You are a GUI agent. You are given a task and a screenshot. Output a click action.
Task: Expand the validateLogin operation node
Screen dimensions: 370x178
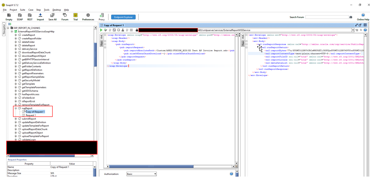click(x=16, y=140)
